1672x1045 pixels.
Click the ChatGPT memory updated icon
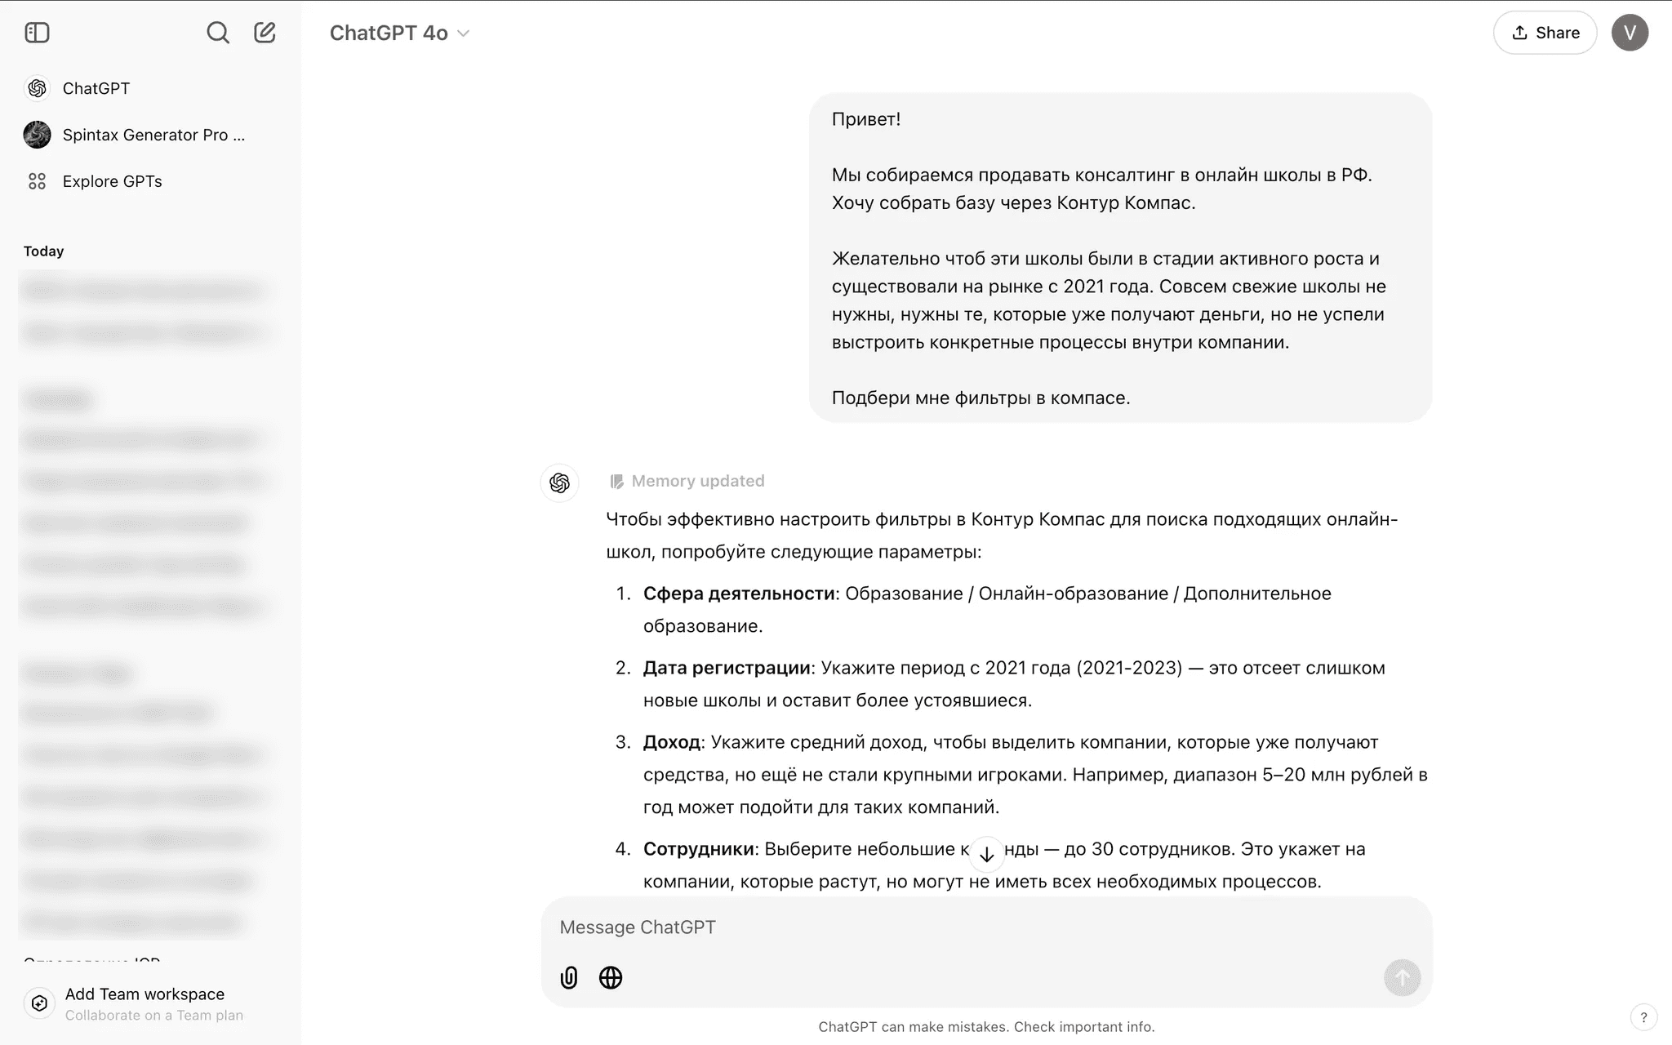(615, 480)
